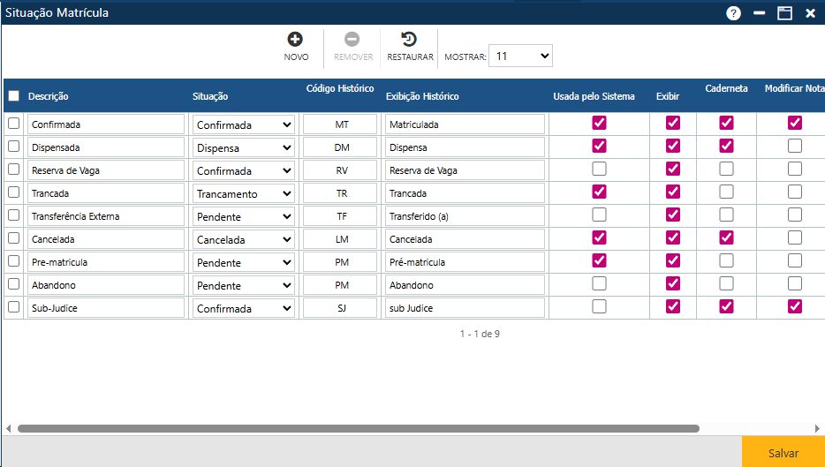This screenshot has width=825, height=467.
Task: Click the Novo plus icon
Action: coord(295,40)
